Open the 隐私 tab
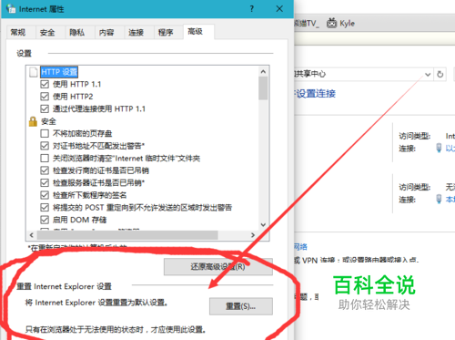Screen dimensions: 455x340 point(77,33)
